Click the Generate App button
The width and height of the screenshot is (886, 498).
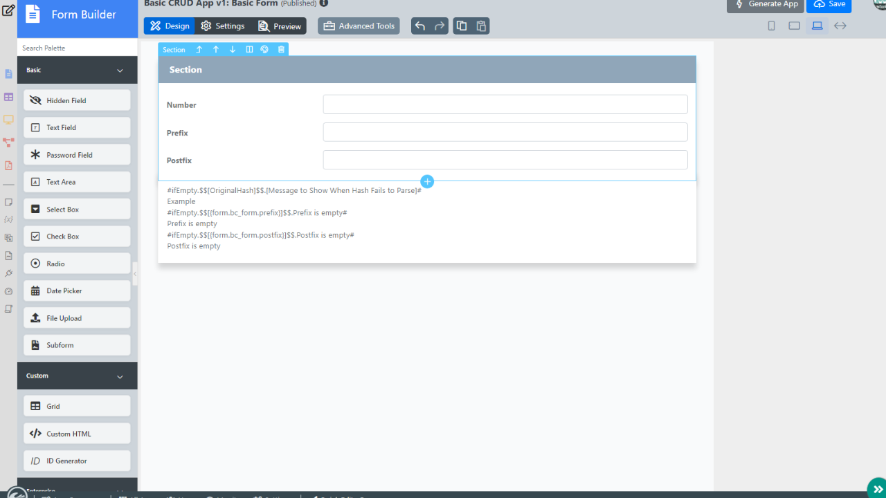point(765,5)
